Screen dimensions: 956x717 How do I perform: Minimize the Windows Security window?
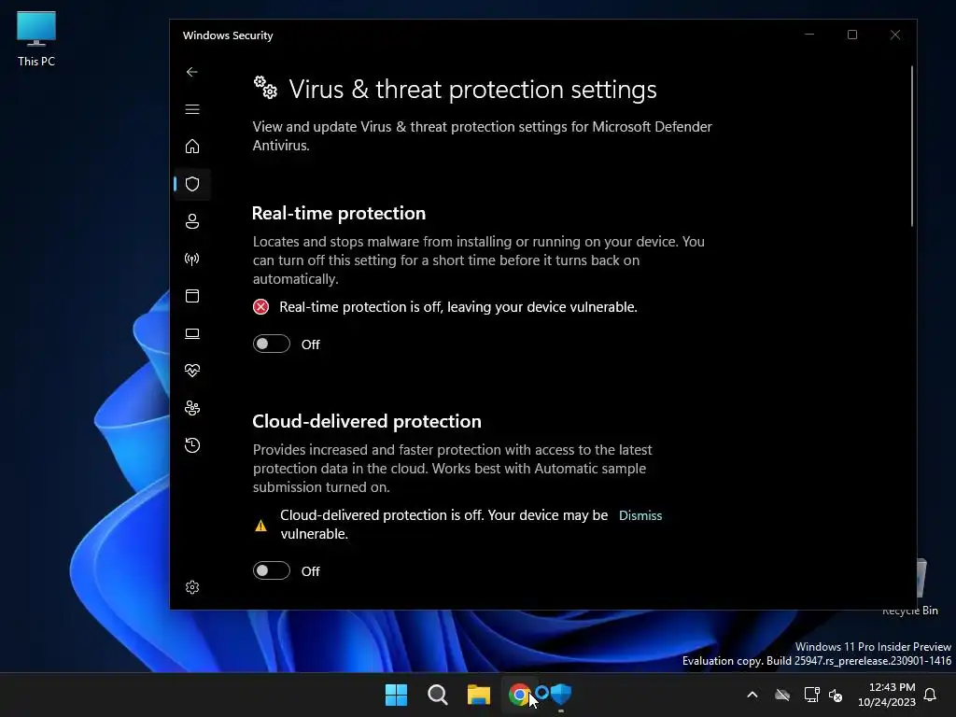[809, 35]
